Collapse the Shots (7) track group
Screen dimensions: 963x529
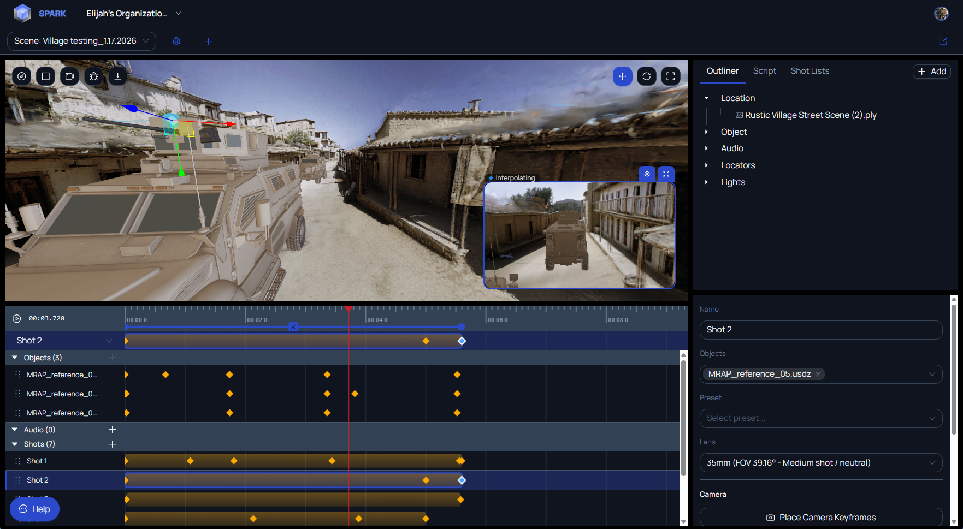(x=15, y=444)
